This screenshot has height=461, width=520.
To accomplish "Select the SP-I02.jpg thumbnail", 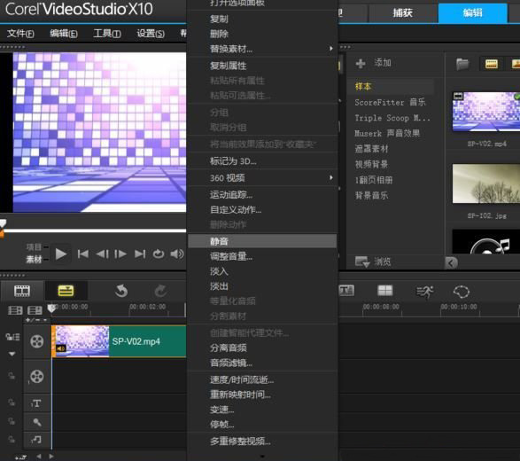I will 486,184.
